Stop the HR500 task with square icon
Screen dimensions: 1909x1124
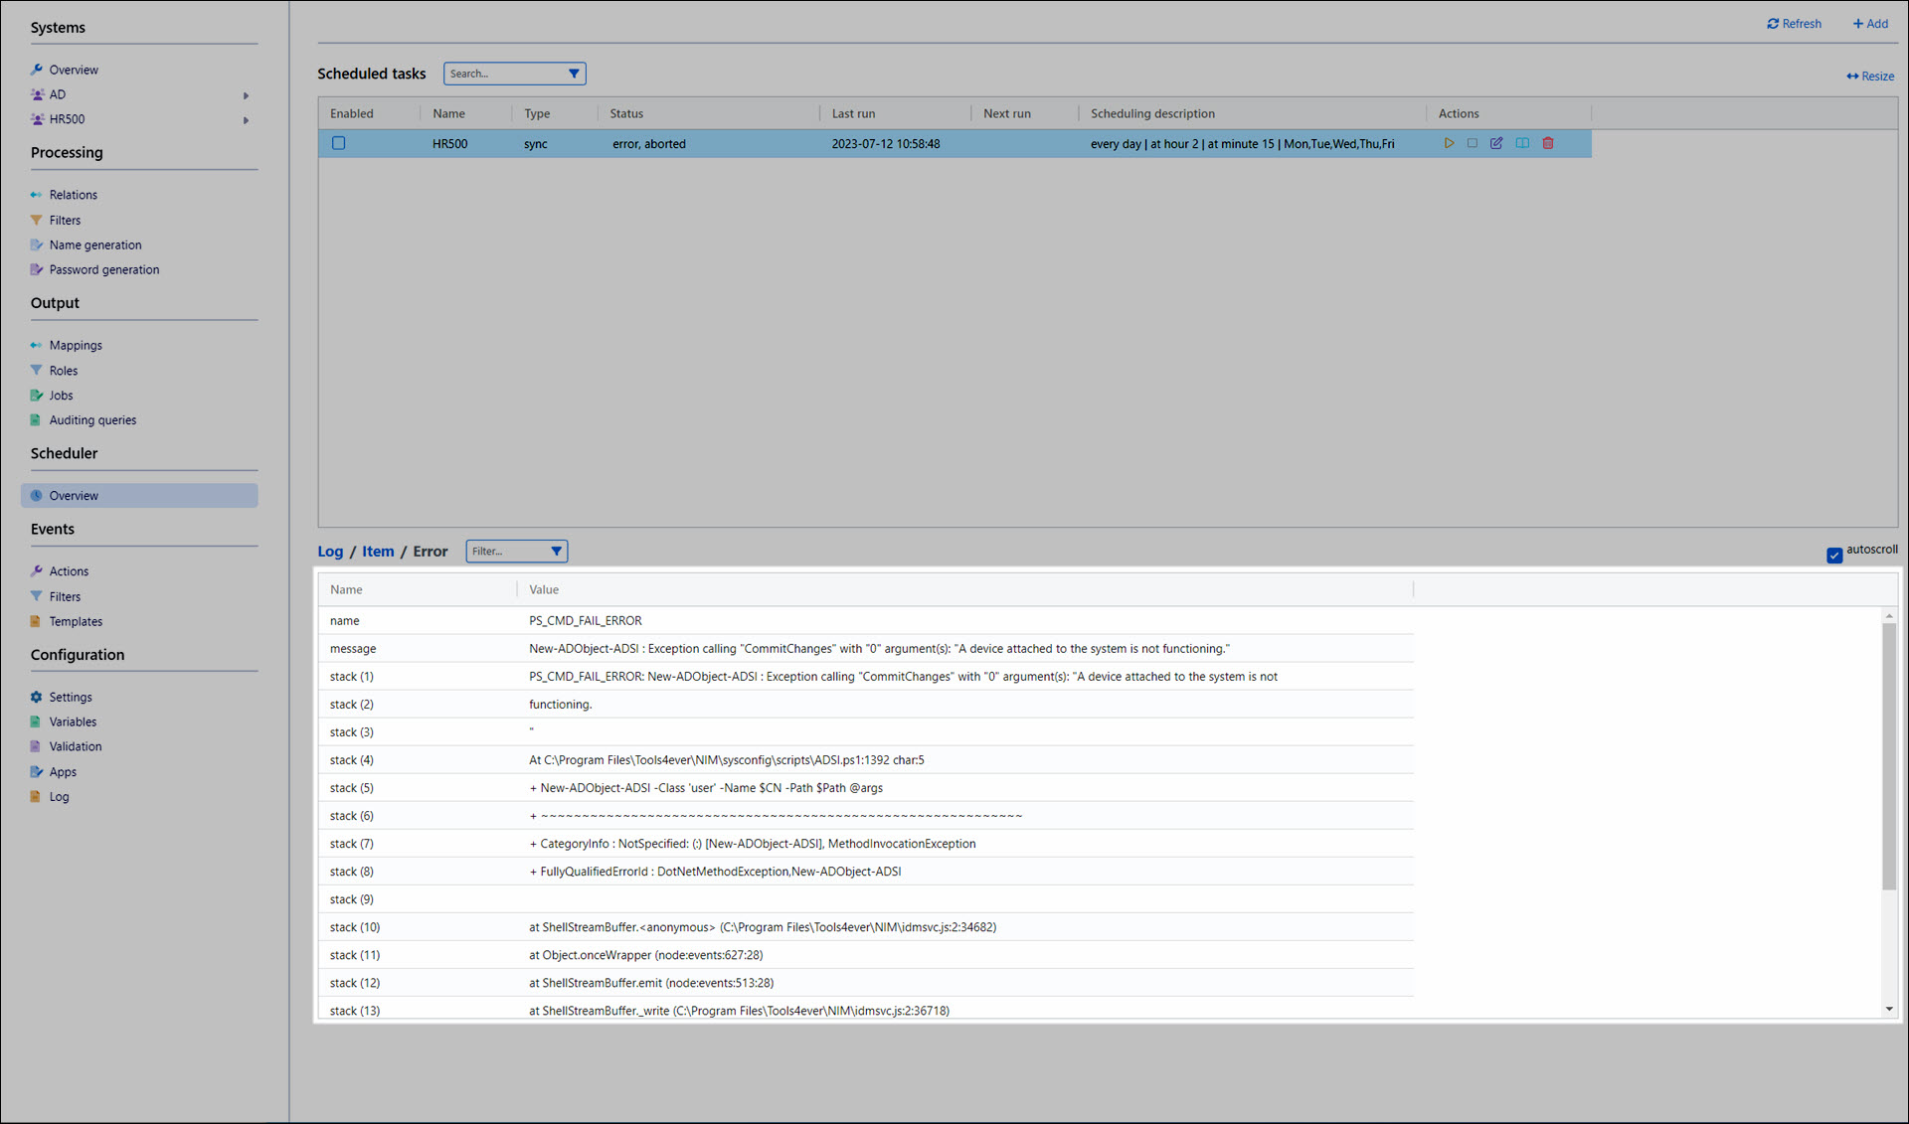coord(1473,143)
